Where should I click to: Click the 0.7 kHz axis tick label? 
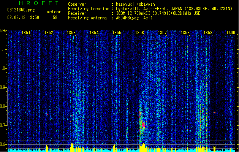click(x=3, y=125)
